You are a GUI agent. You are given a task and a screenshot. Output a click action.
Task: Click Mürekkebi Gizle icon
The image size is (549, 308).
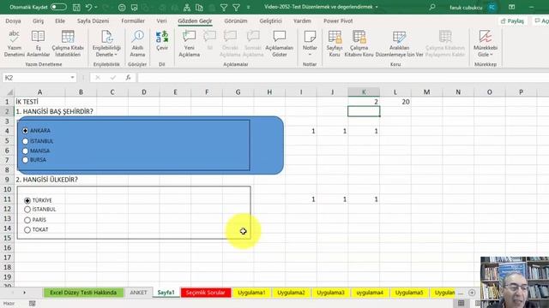pyautogui.click(x=486, y=36)
